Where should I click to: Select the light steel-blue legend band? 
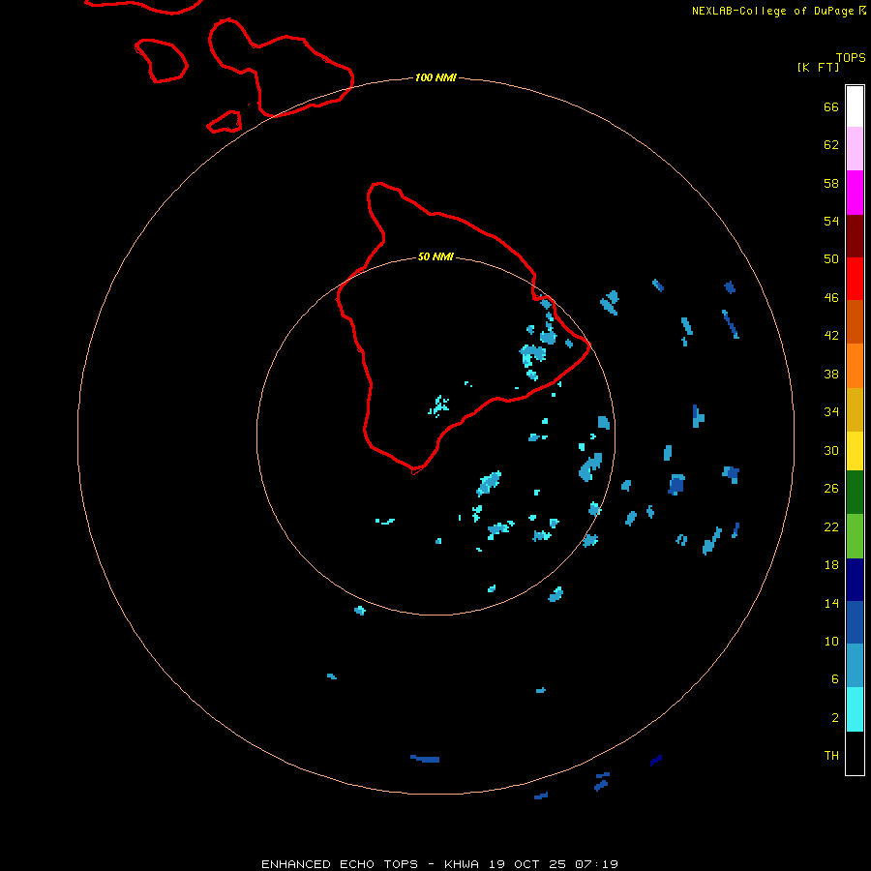coord(855,666)
